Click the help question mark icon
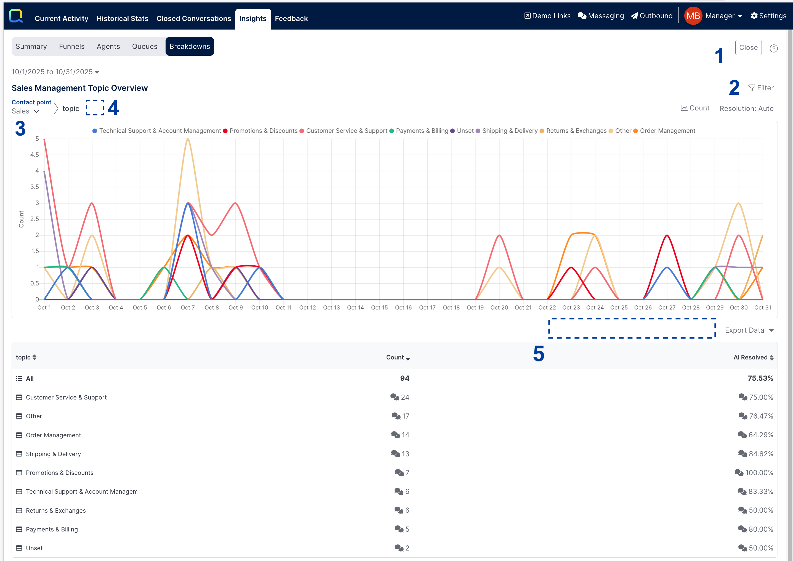The image size is (793, 561). click(x=774, y=48)
